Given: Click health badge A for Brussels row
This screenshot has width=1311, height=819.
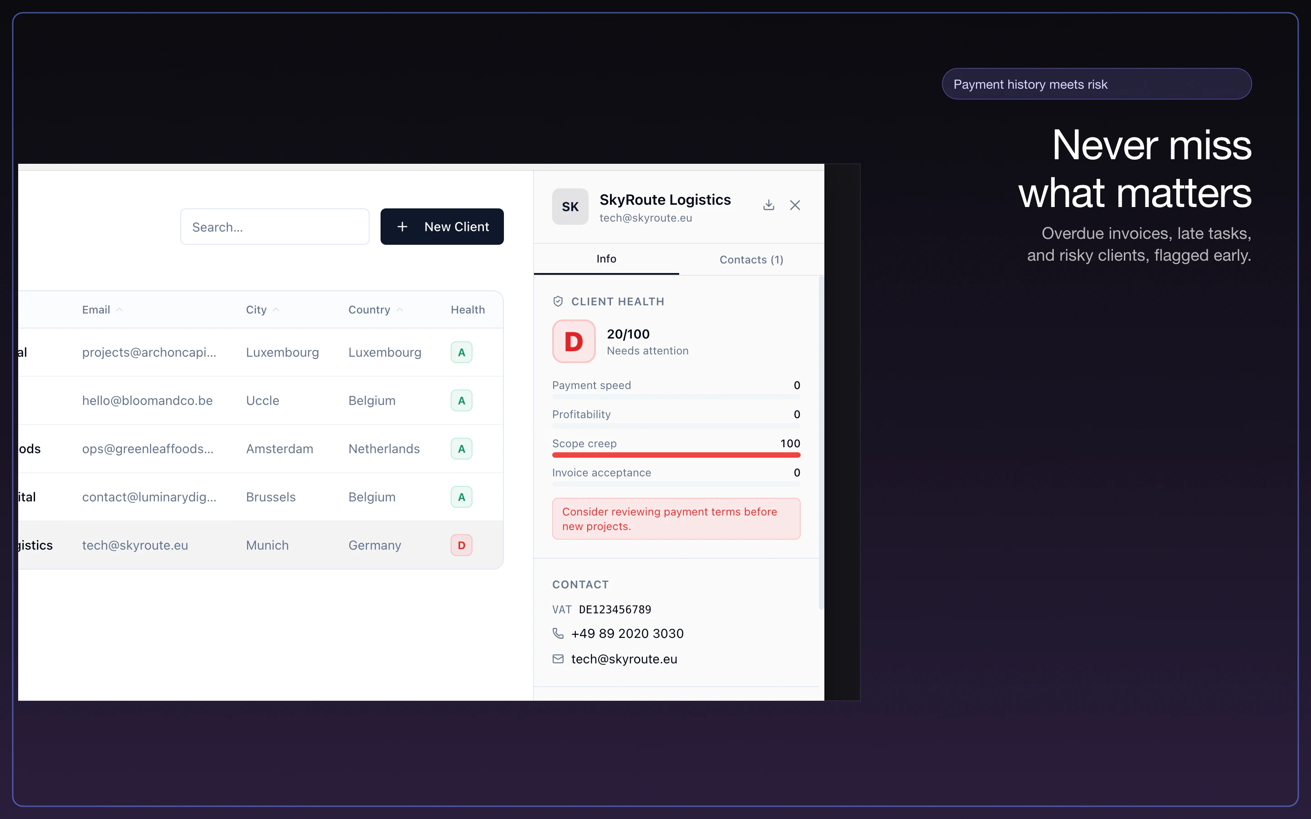Looking at the screenshot, I should coord(462,497).
